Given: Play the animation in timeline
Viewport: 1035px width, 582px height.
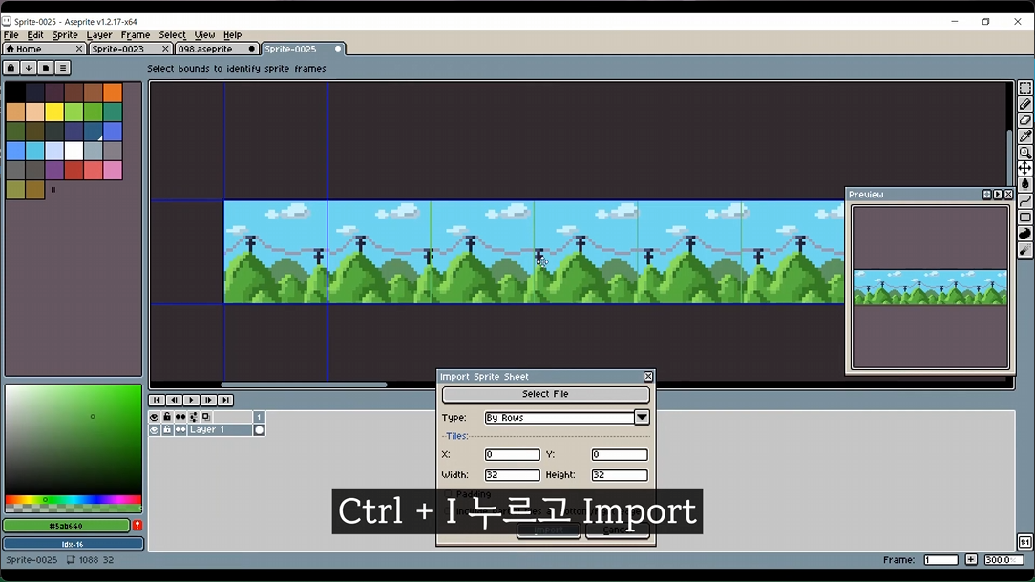Looking at the screenshot, I should [191, 400].
